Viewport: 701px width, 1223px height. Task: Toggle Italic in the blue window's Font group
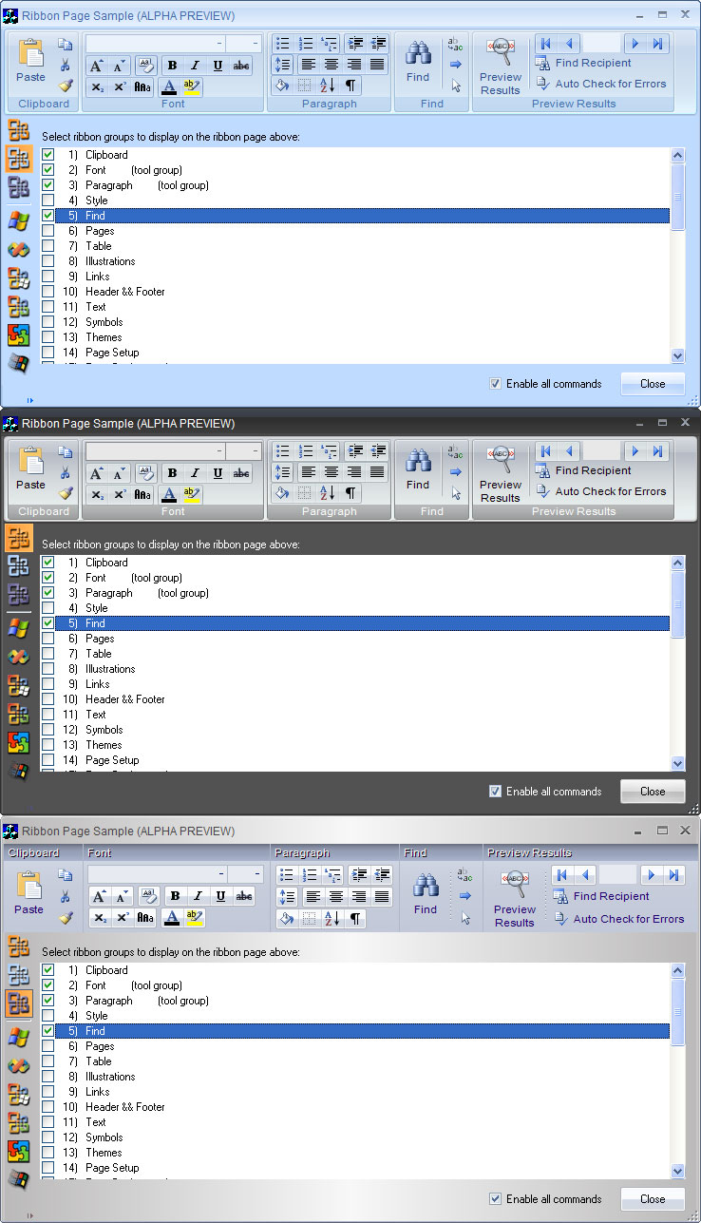(x=195, y=66)
